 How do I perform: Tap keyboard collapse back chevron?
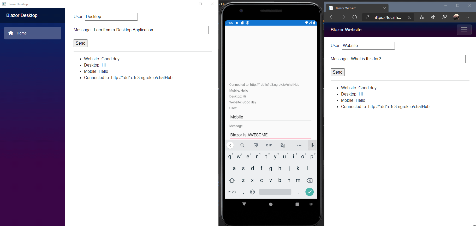(x=230, y=145)
